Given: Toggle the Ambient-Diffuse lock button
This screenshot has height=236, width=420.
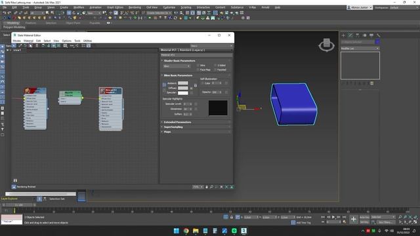Looking at the screenshot, I should 164,85.
